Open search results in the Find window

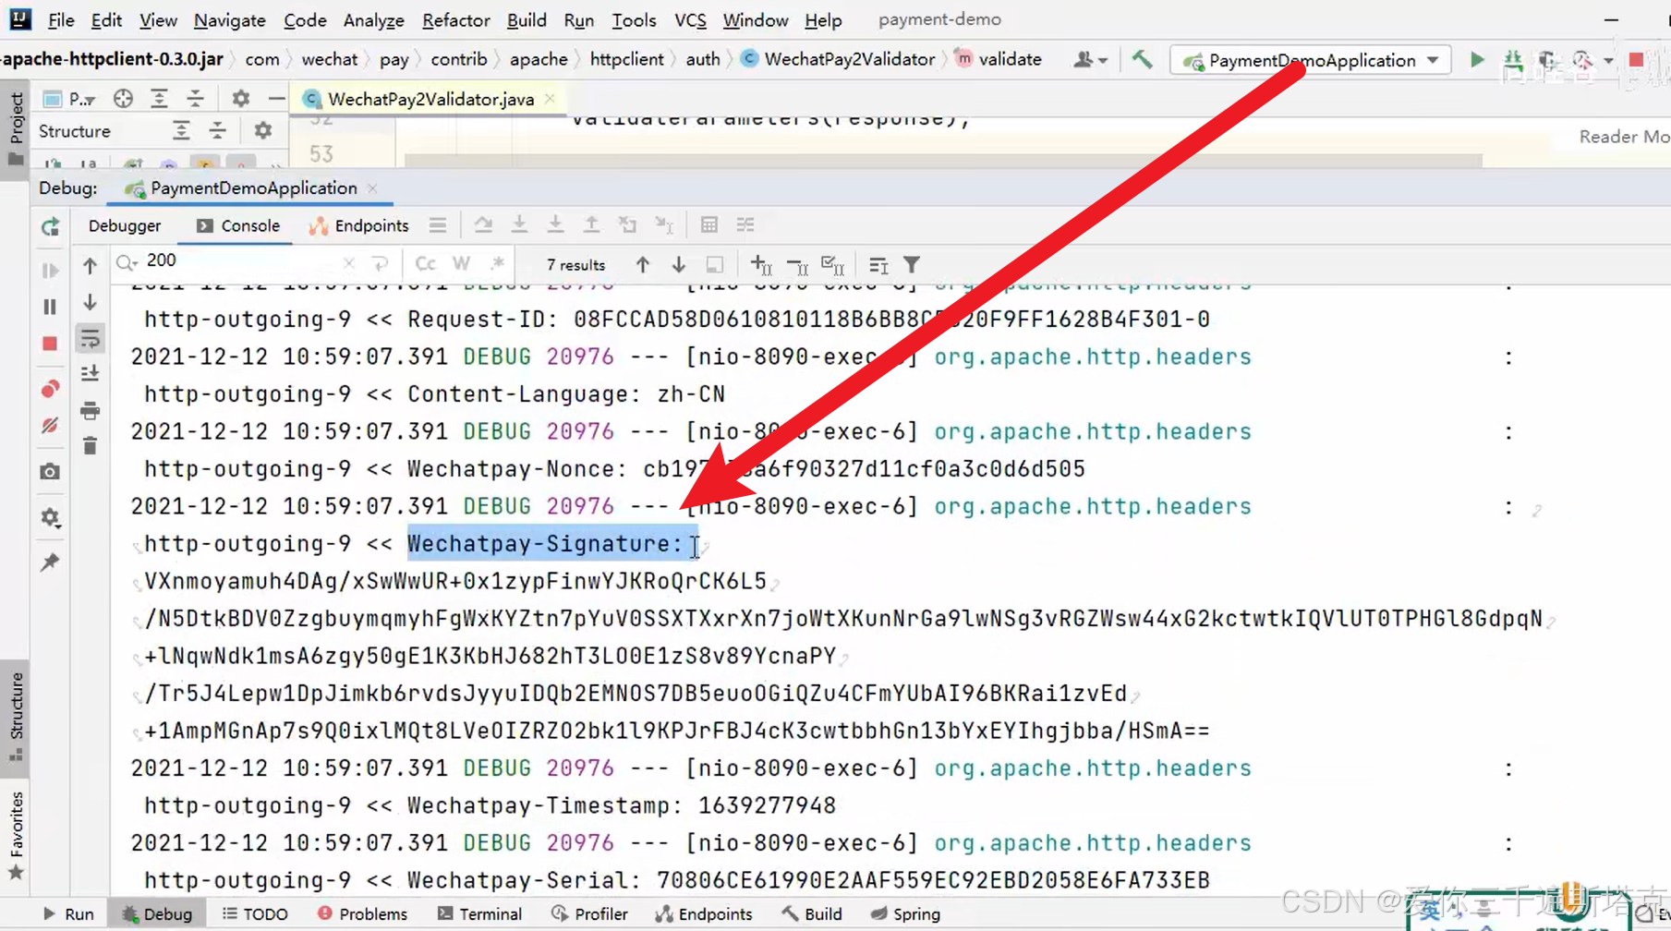715,265
